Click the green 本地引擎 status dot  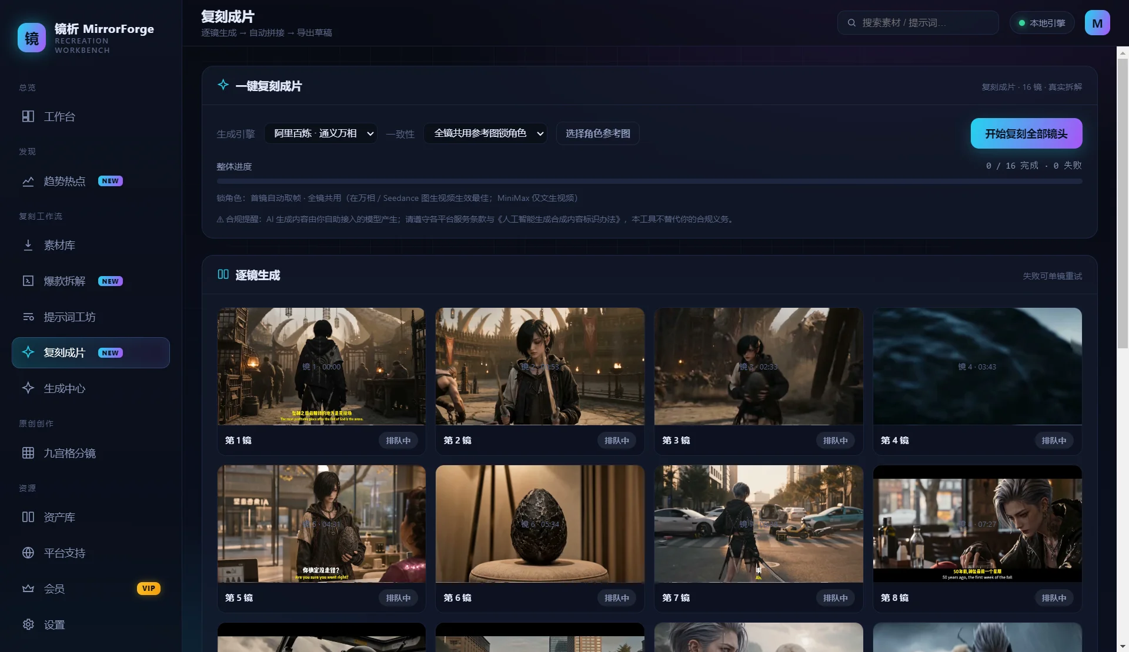point(1022,23)
